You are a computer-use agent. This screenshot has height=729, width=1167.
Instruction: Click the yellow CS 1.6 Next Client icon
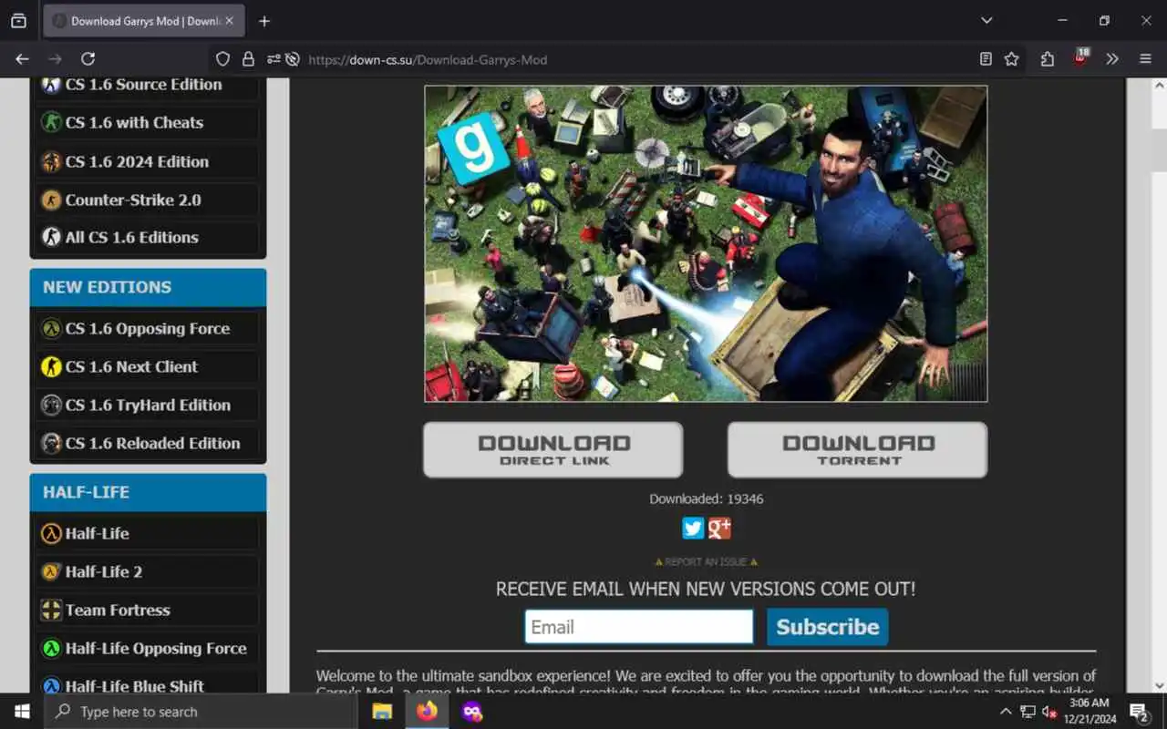tap(51, 366)
